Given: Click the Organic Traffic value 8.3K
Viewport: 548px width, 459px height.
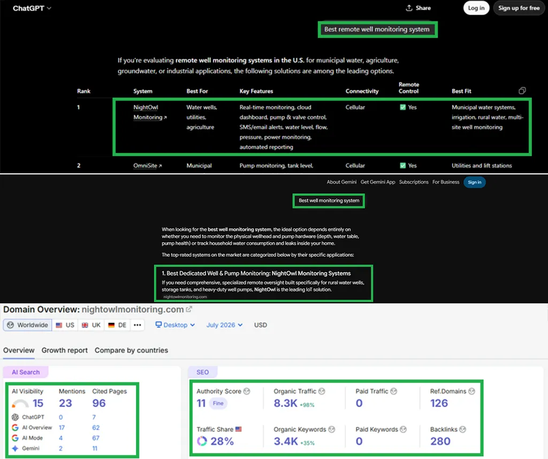Looking at the screenshot, I should [x=285, y=403].
